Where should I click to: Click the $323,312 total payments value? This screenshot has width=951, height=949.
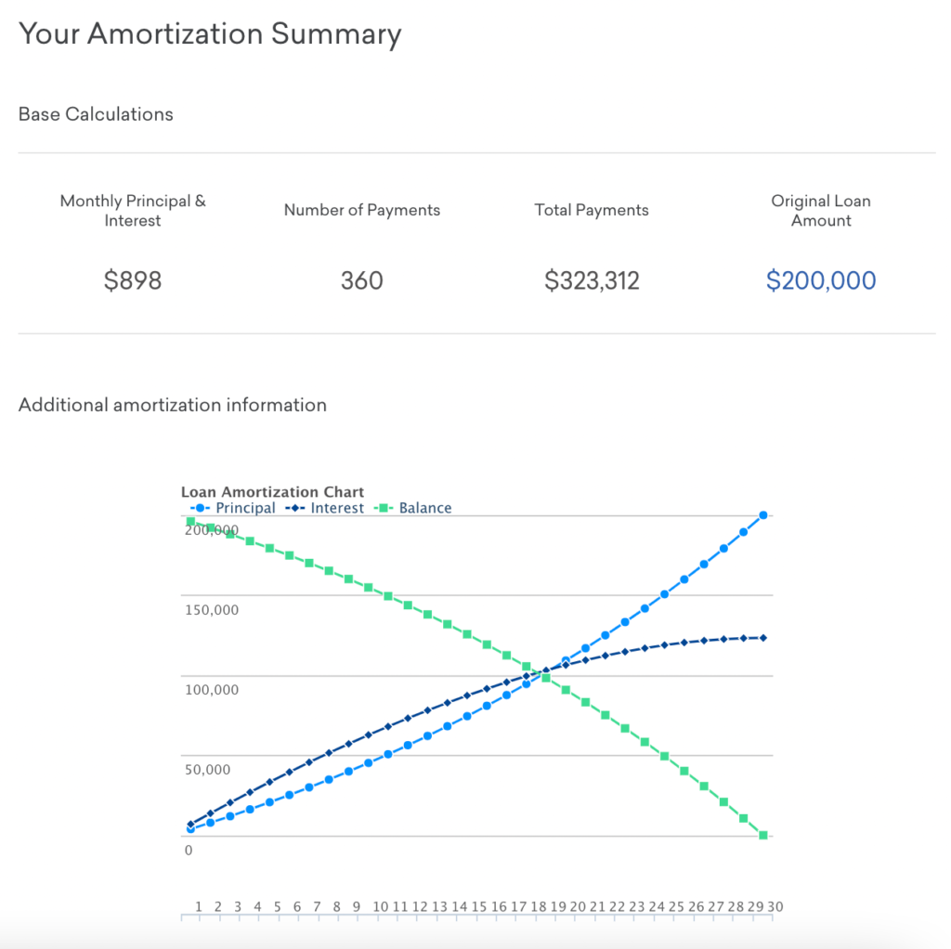click(592, 280)
